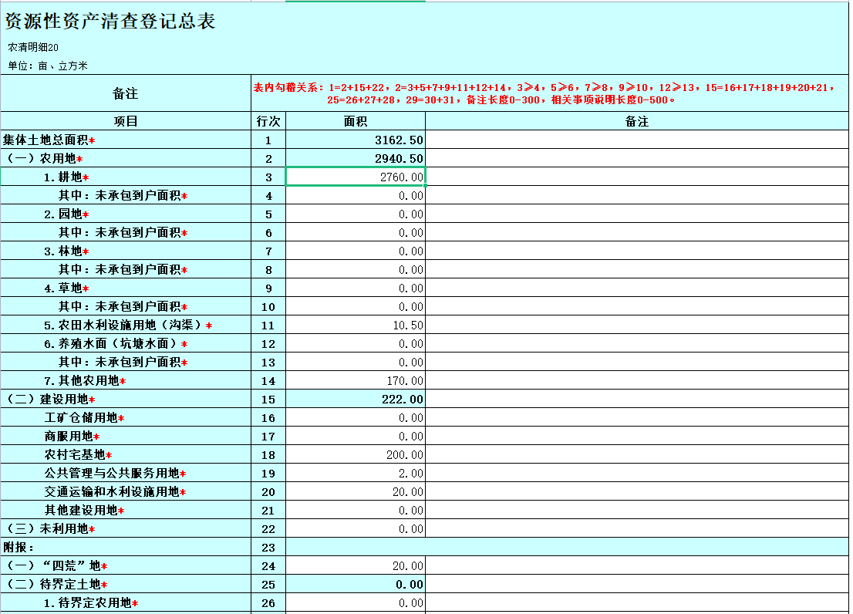The height and width of the screenshot is (614, 853).
Task: Select the 商服用地 area cell
Action: pos(356,436)
